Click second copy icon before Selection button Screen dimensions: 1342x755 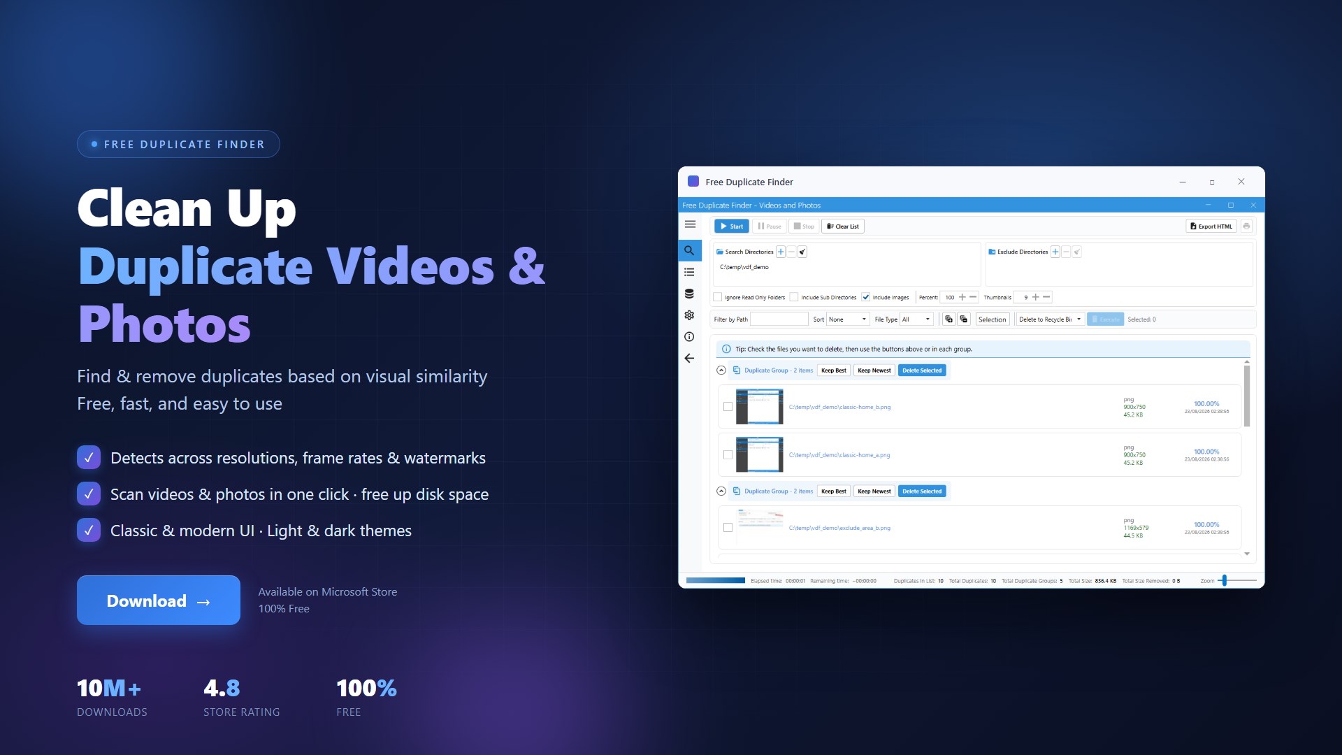[x=964, y=319]
